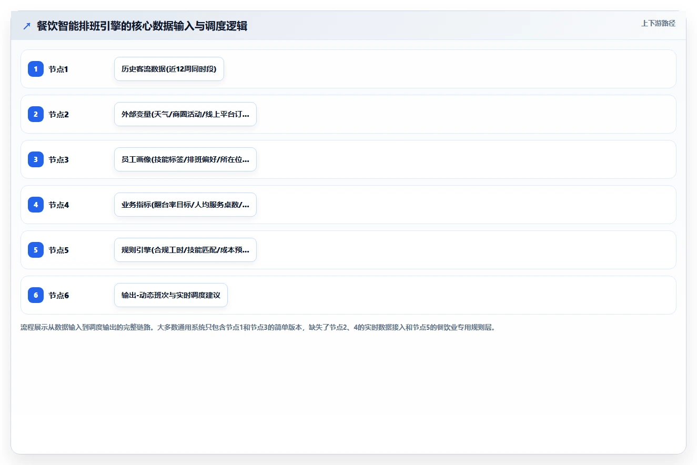Image resolution: width=697 pixels, height=465 pixels.
Task: Open the 员工画像(技能标签 chip
Action: [x=185, y=159]
